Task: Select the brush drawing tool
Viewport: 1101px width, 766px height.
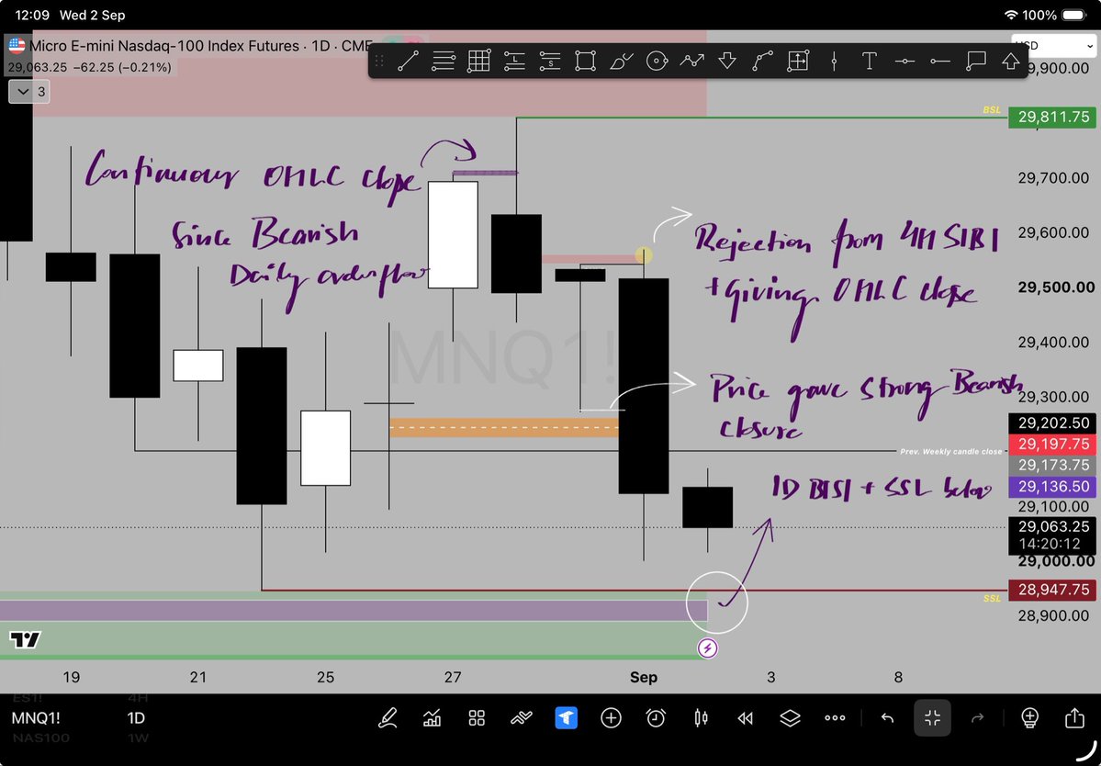Action: coord(621,62)
